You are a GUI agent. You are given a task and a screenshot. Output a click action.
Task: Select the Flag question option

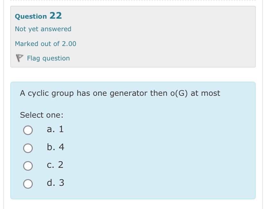click(x=48, y=58)
